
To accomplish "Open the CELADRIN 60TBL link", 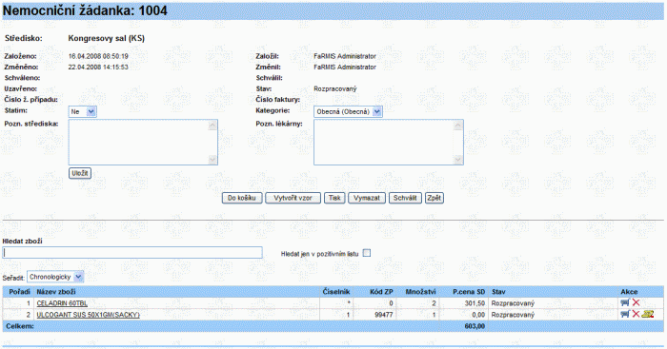I will pos(62,303).
